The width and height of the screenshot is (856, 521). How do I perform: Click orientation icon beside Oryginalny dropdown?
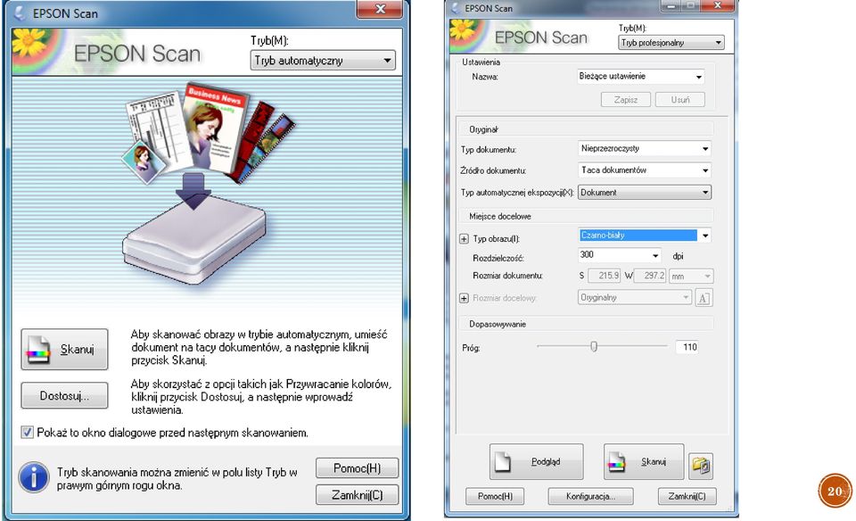[704, 298]
